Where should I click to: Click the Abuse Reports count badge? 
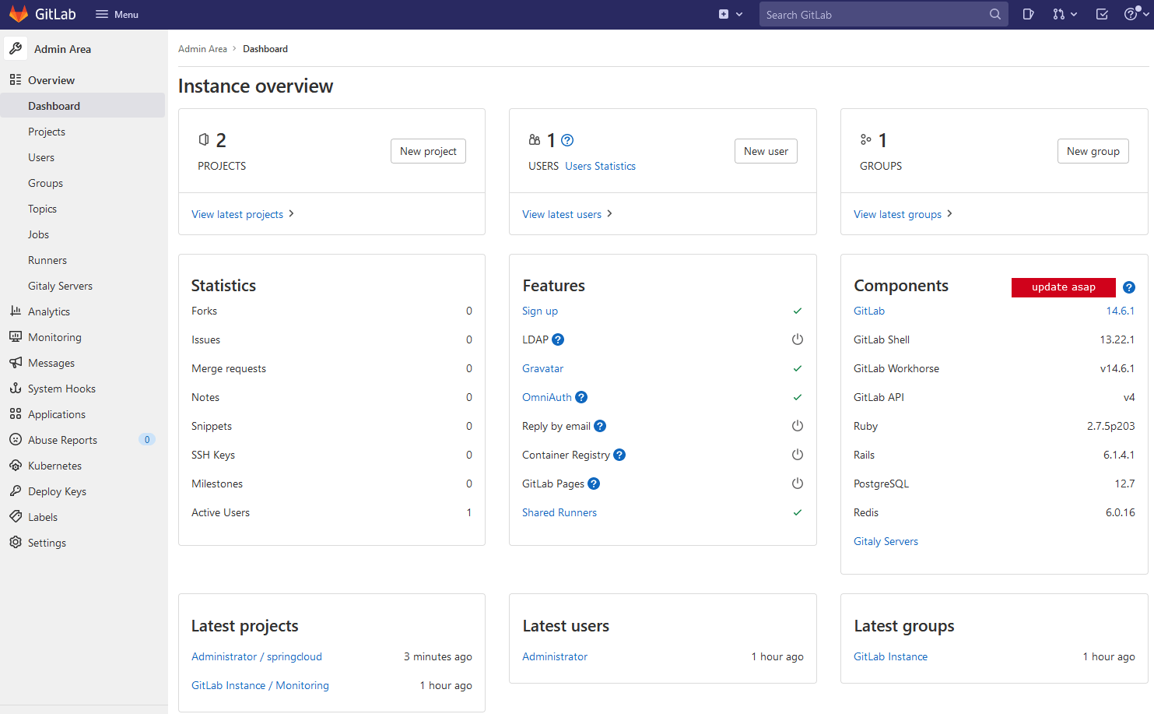(x=147, y=439)
